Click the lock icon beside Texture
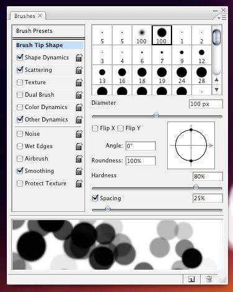The height and width of the screenshot is (292, 233). [x=79, y=82]
